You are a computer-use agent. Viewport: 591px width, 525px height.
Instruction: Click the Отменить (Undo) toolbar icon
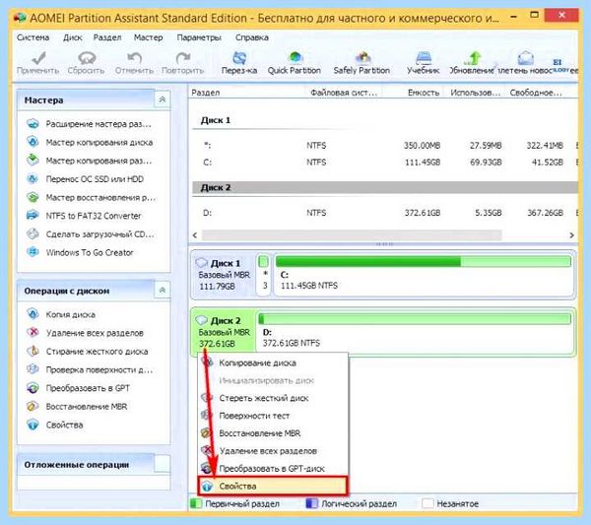[x=135, y=63]
